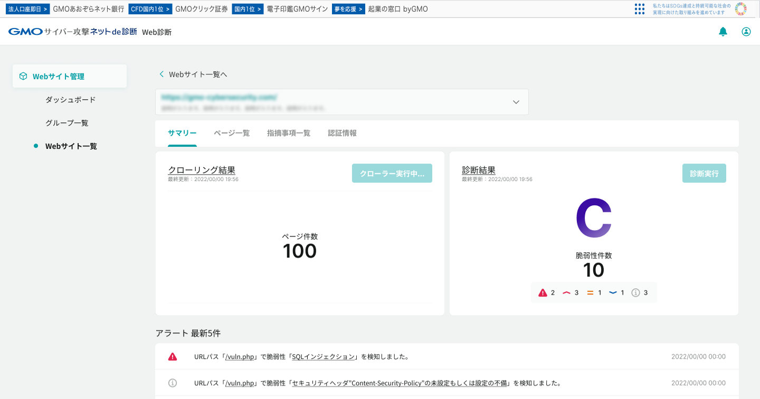Click the SDGs colorful wheel logo
The width and height of the screenshot is (760, 399).
click(741, 8)
